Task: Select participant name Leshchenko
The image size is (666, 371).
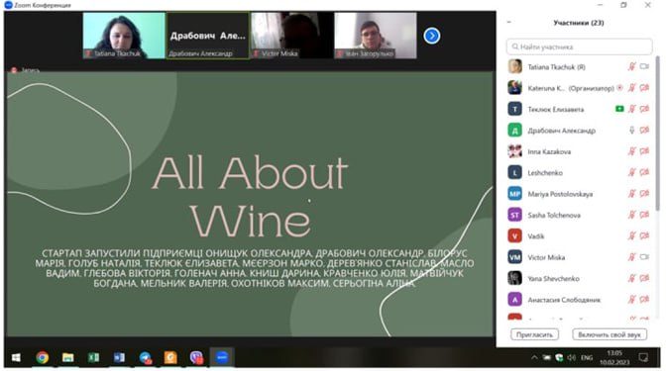Action: pyautogui.click(x=545, y=173)
